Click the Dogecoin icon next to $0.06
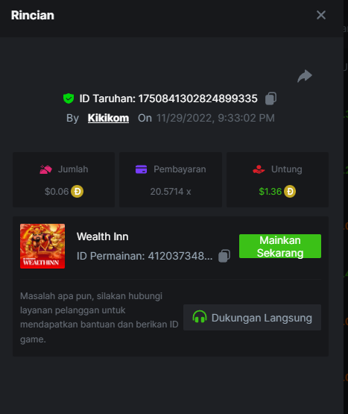Viewport: 348px width, 414px height. (77, 192)
